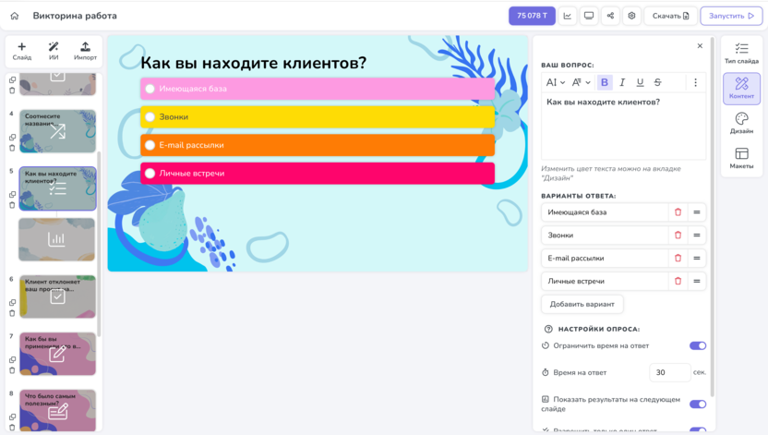Delete the 'Звонки' answer option
The image size is (768, 435).
[x=678, y=236]
